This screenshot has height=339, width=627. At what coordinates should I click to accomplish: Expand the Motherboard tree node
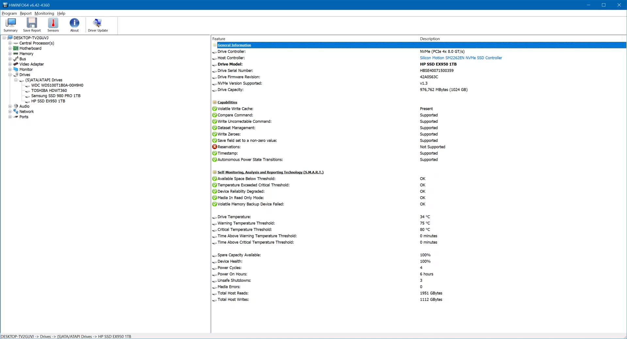point(10,48)
